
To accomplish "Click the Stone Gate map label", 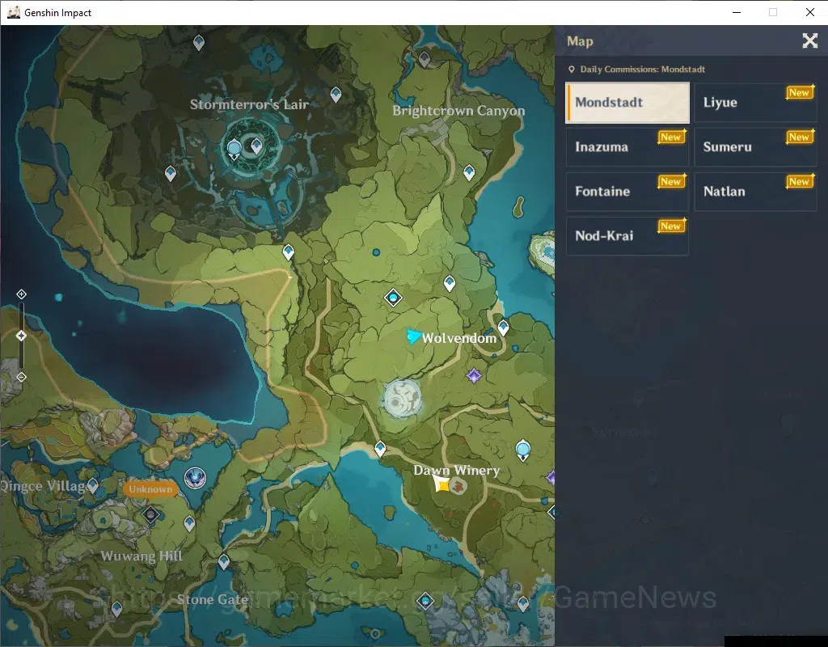I will tap(213, 599).
